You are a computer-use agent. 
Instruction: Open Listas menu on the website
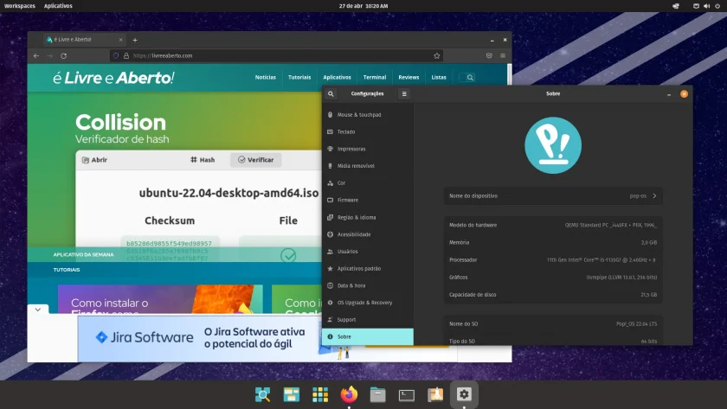[x=439, y=77]
